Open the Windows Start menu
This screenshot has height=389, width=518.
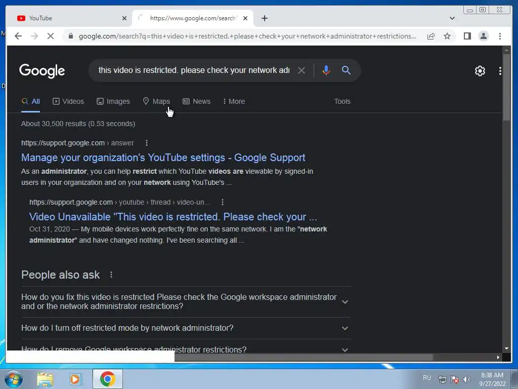click(x=13, y=379)
